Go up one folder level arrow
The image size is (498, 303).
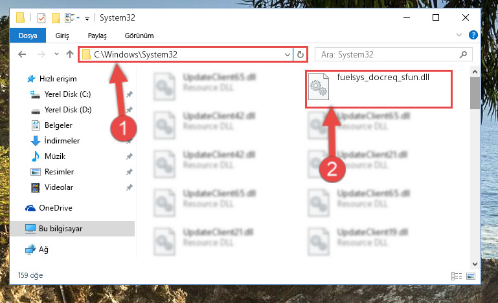click(70, 54)
